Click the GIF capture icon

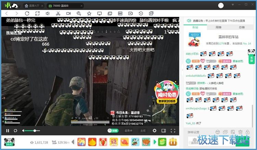point(120,13)
